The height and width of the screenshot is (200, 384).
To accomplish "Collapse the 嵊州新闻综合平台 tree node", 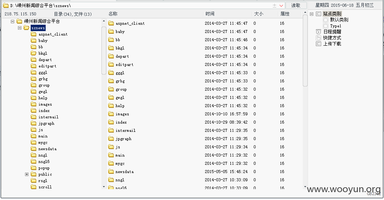I will (12, 22).
